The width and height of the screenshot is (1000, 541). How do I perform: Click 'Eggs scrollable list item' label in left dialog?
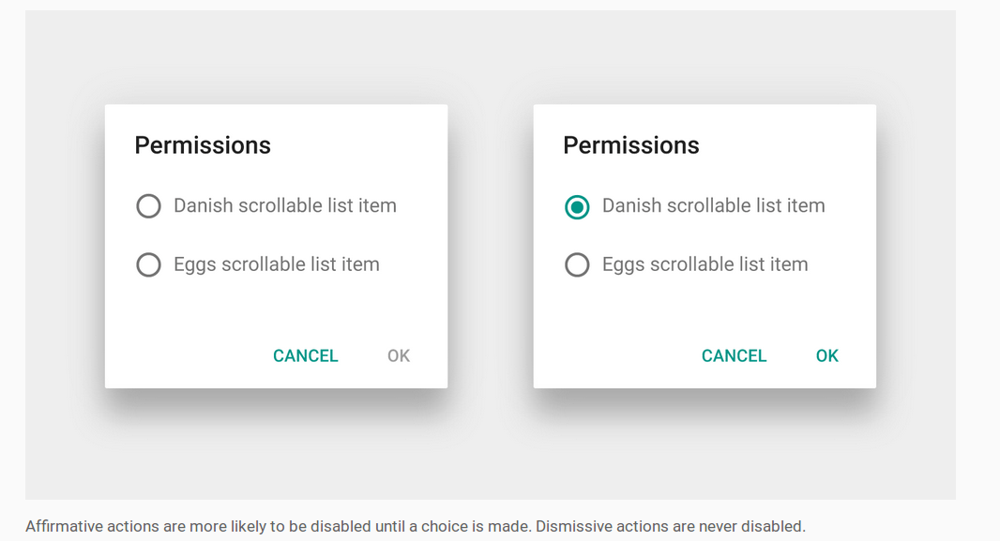[x=276, y=265]
